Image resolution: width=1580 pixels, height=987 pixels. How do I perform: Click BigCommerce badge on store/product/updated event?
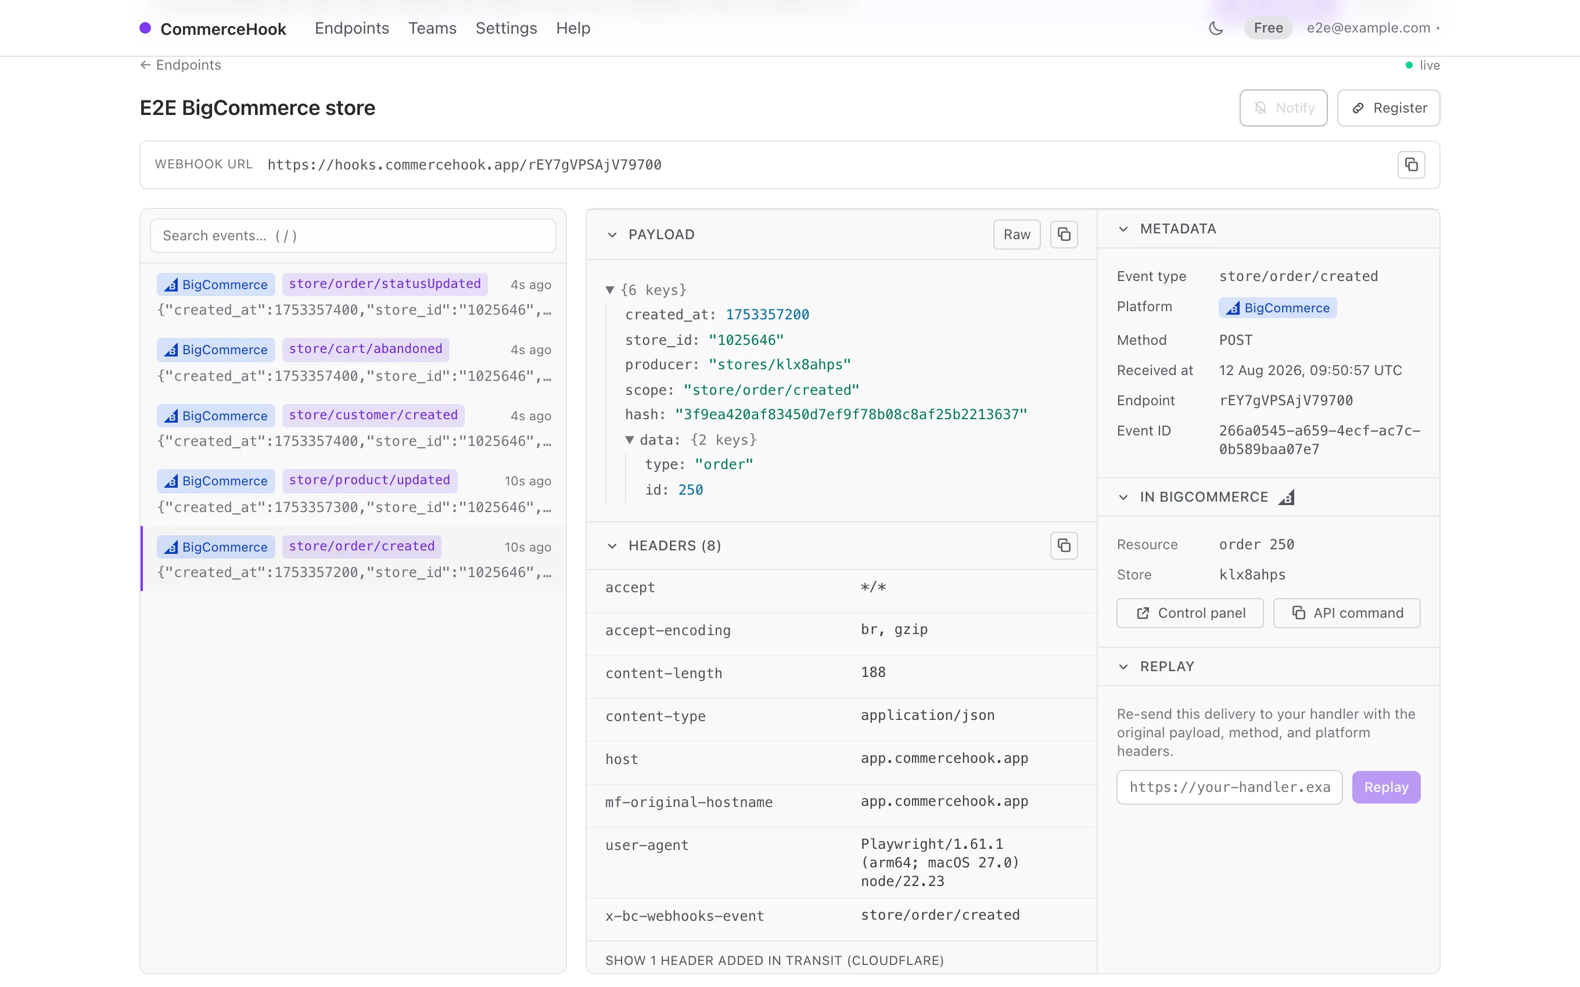(x=216, y=481)
